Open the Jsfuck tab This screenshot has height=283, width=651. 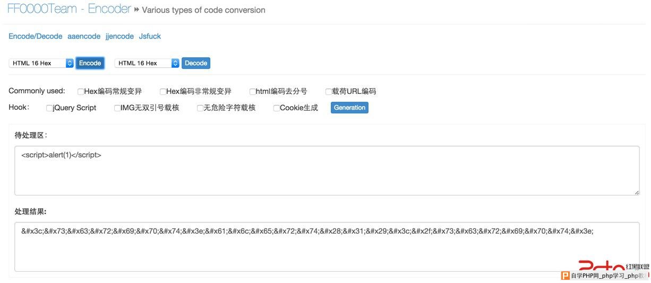[150, 37]
